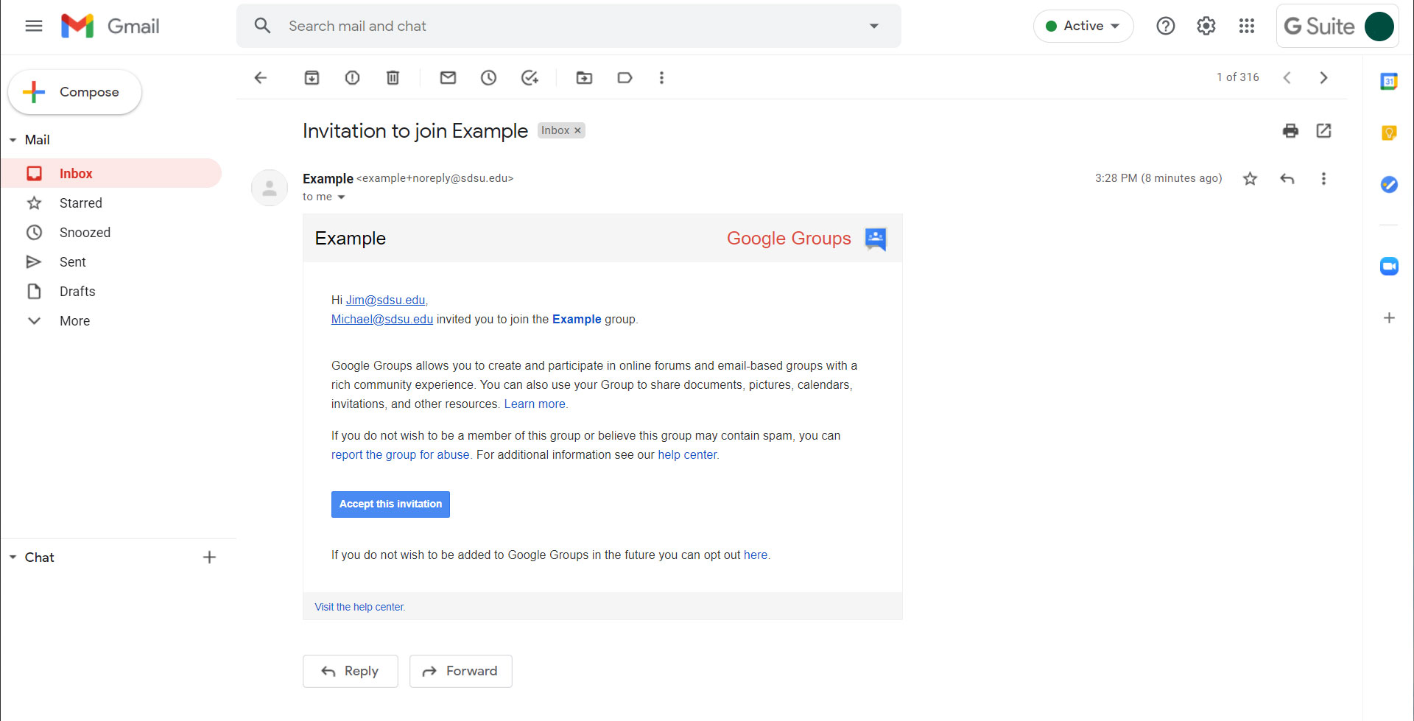Go to the newer email arrow

1287,77
